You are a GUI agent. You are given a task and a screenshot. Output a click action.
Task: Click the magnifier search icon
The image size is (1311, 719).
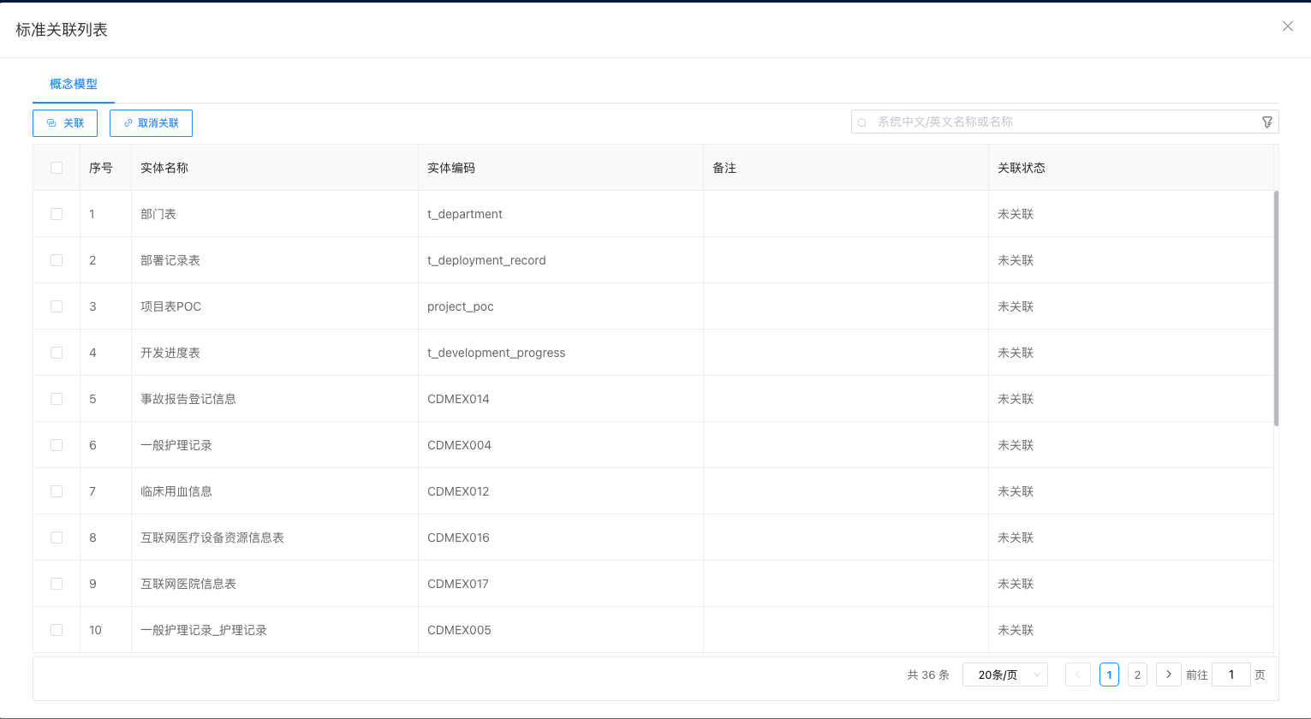pos(862,122)
